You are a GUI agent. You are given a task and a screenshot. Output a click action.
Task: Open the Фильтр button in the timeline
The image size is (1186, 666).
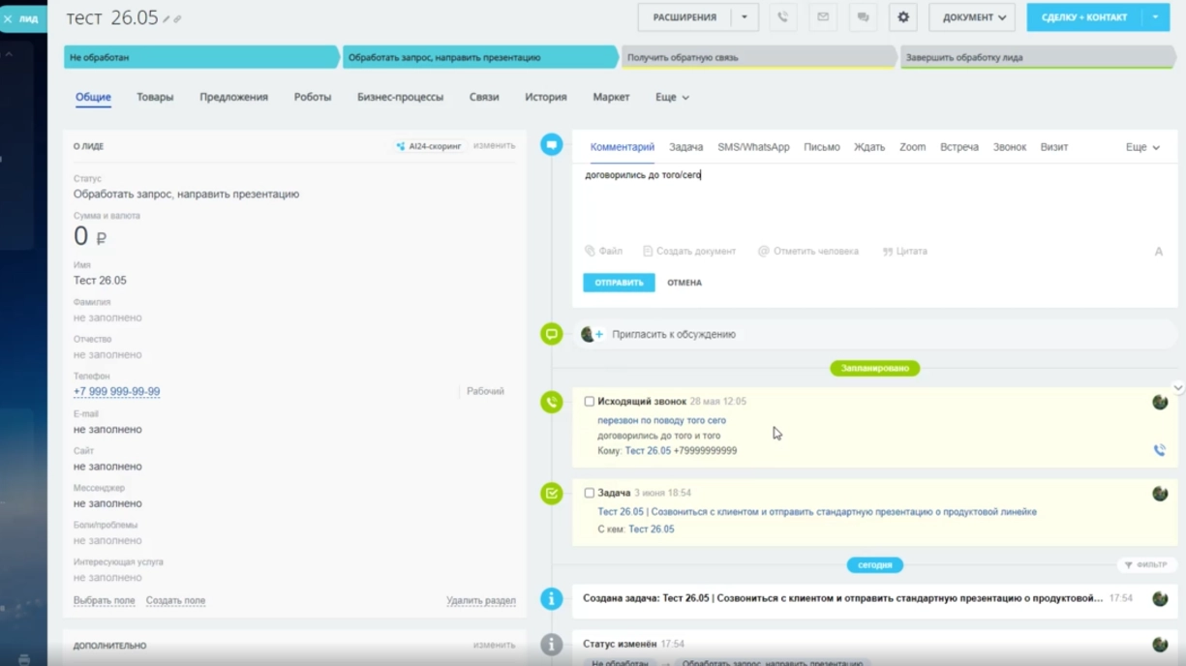[x=1145, y=564]
